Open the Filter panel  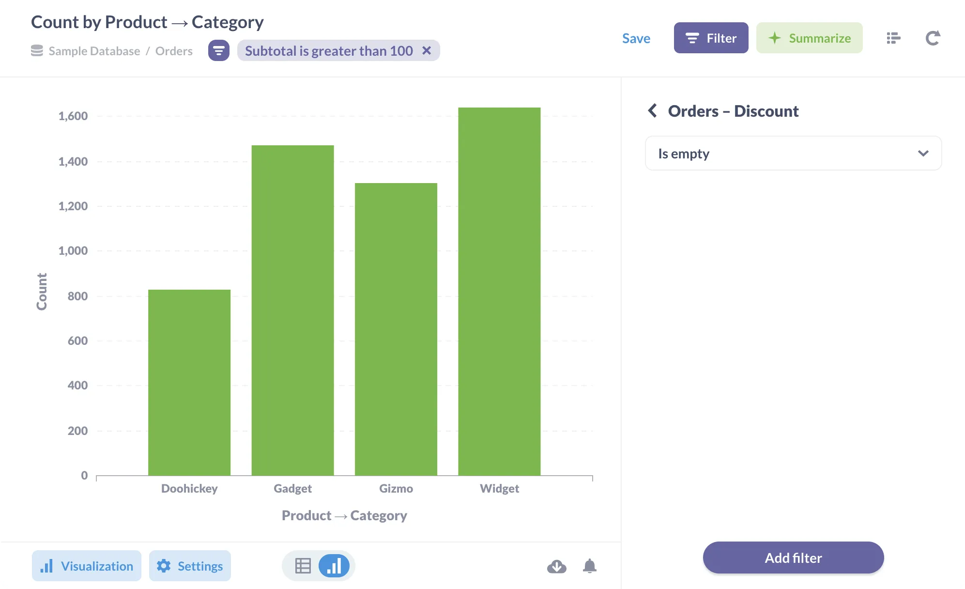(711, 38)
